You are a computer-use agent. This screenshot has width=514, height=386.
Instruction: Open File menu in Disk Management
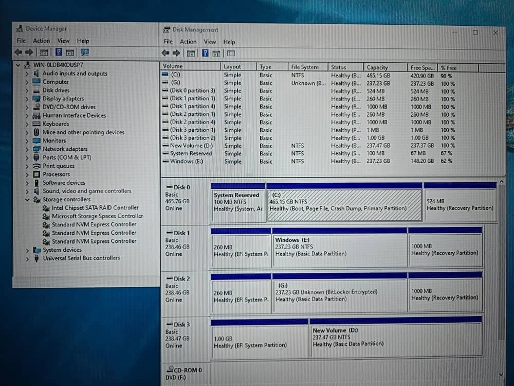[x=168, y=42]
